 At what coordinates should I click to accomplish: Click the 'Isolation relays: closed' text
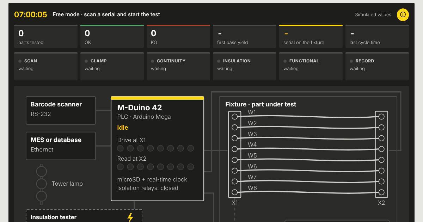point(148,188)
